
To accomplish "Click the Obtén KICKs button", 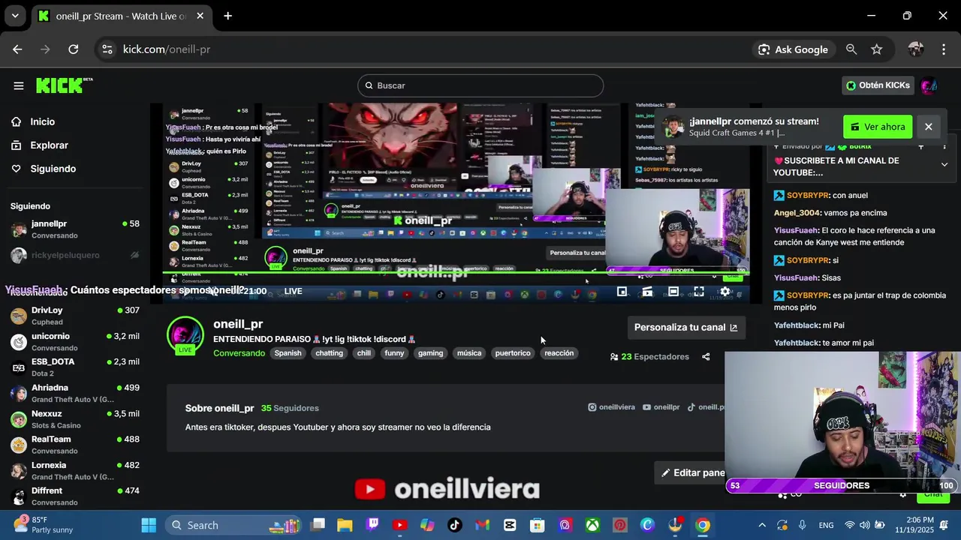I will coord(878,85).
